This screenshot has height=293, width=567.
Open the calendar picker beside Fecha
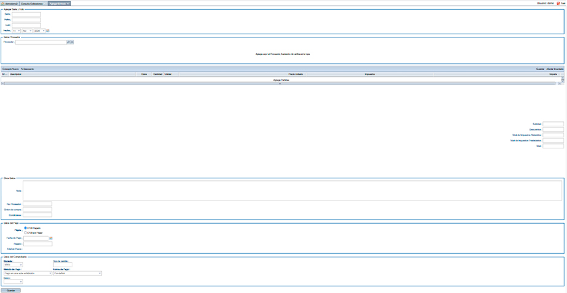(x=48, y=30)
